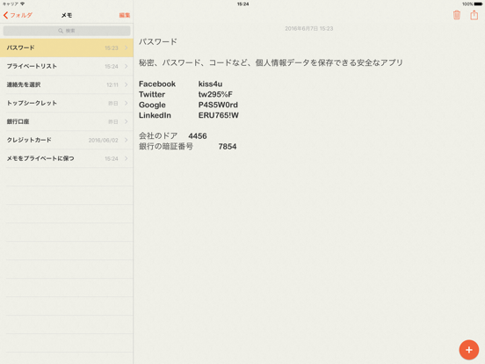485x364 pixels.
Task: Tap the status bar clock 15:24
Action: click(x=242, y=4)
